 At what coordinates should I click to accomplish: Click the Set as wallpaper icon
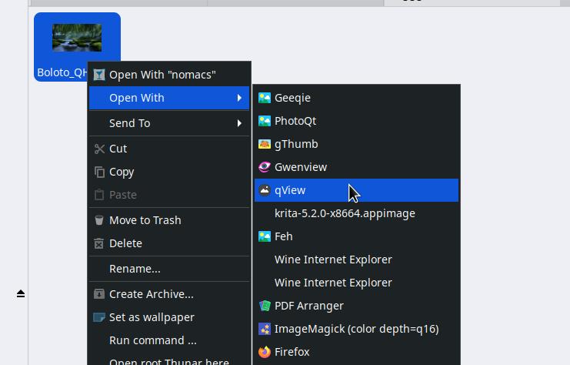pos(99,317)
